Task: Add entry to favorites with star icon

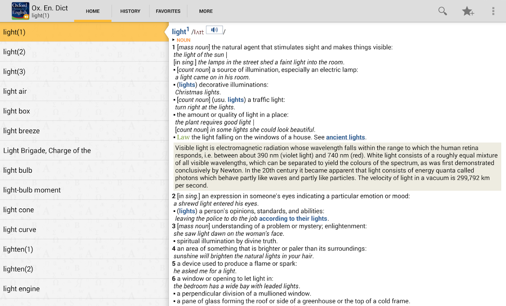Action: click(468, 11)
